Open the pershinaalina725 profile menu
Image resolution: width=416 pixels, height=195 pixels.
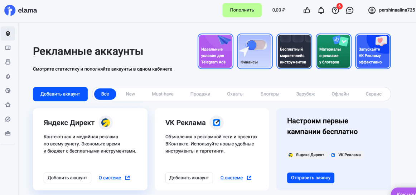pyautogui.click(x=391, y=10)
